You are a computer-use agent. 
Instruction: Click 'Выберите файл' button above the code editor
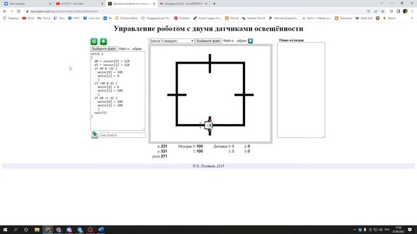click(104, 49)
